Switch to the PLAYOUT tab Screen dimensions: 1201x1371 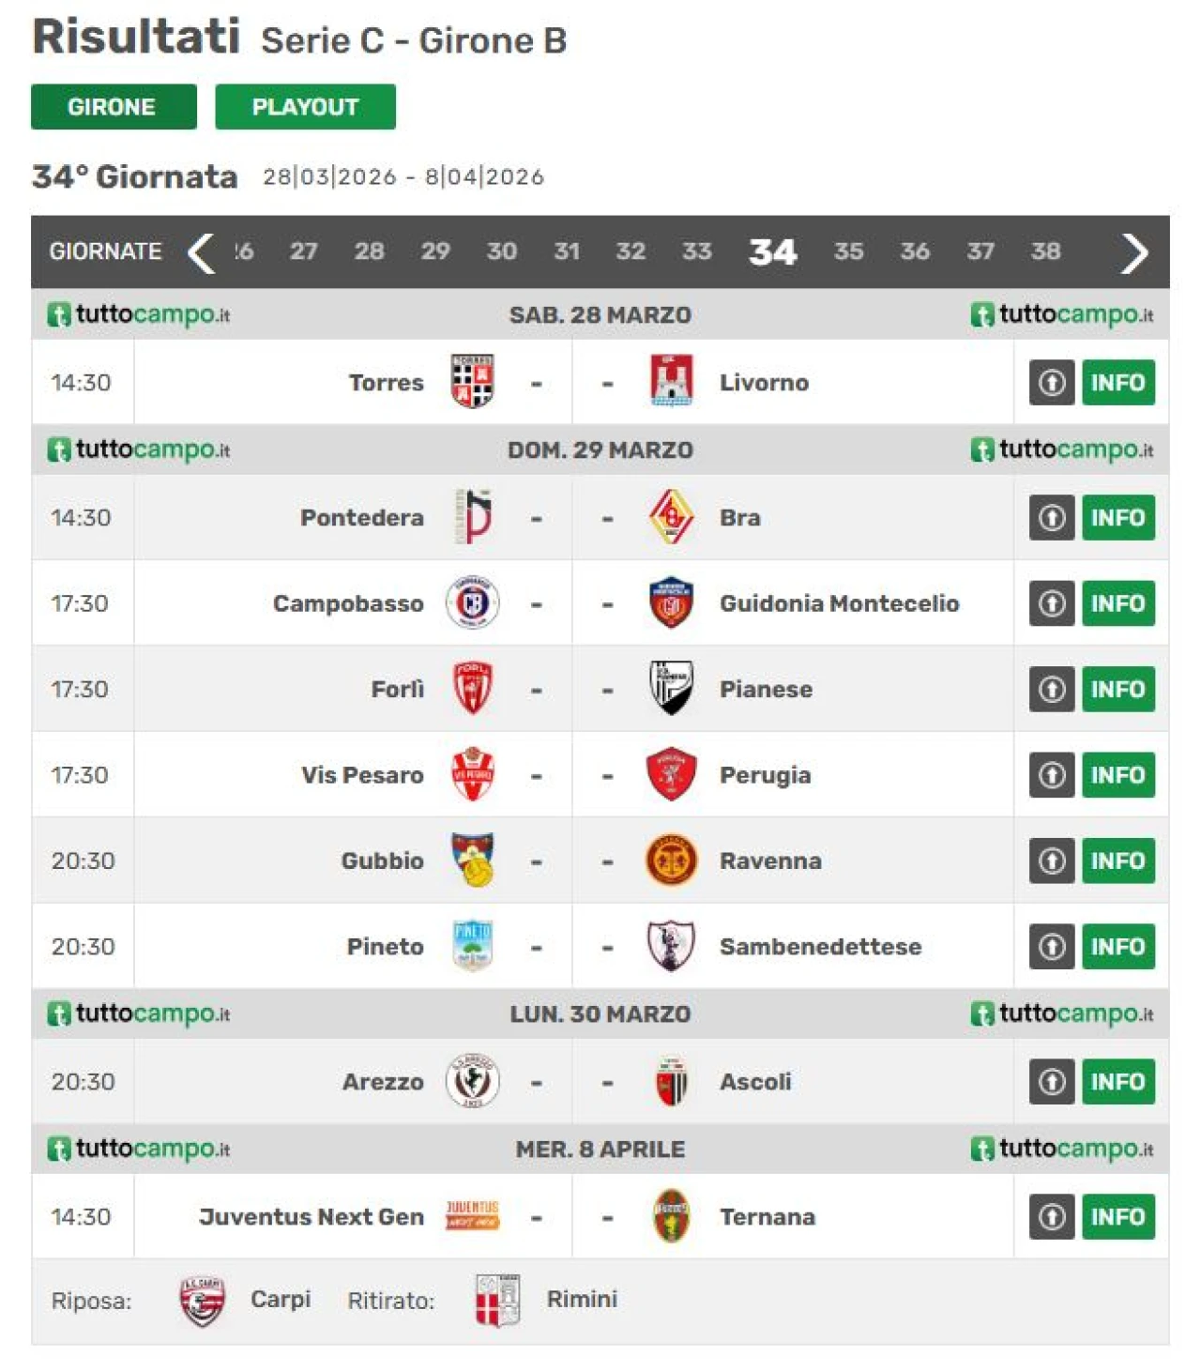[305, 107]
